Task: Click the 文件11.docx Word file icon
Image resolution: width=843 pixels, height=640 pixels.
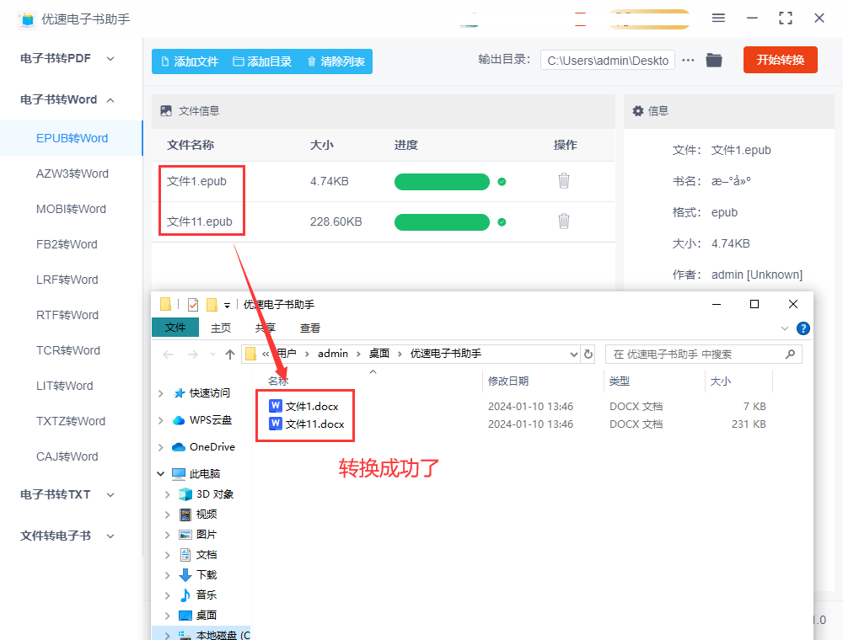Action: pos(276,424)
